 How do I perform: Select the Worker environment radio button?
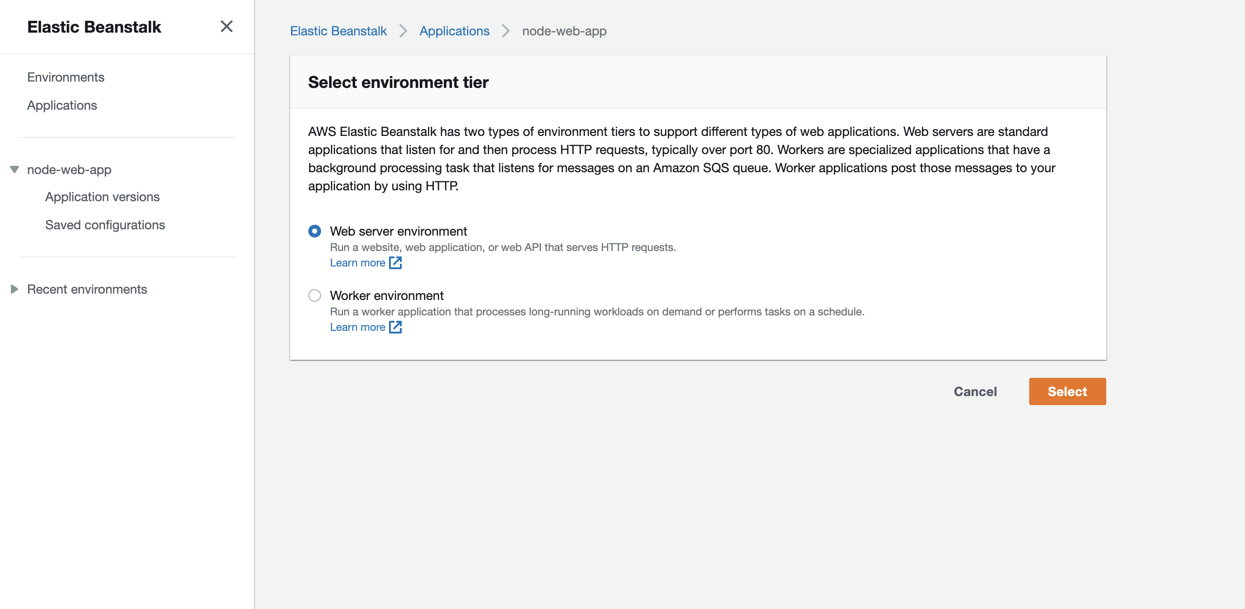pyautogui.click(x=315, y=295)
